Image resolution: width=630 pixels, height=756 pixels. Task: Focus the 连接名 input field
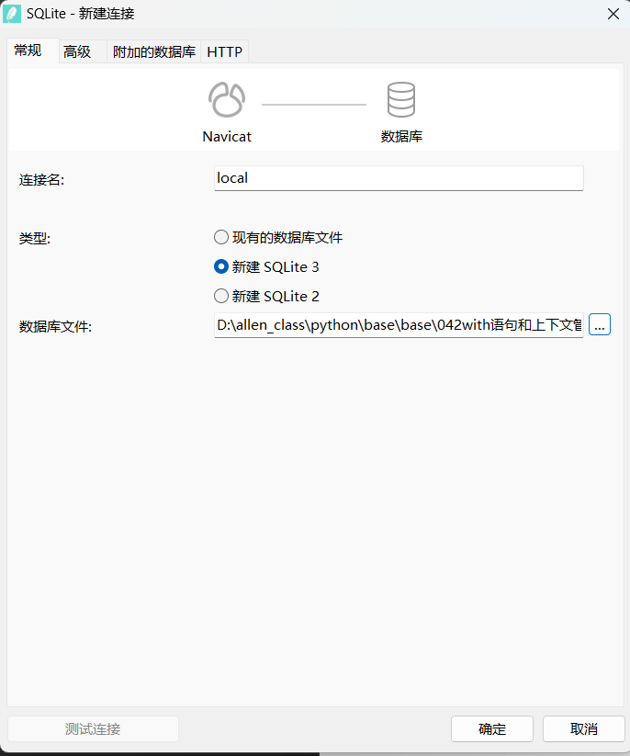(399, 178)
